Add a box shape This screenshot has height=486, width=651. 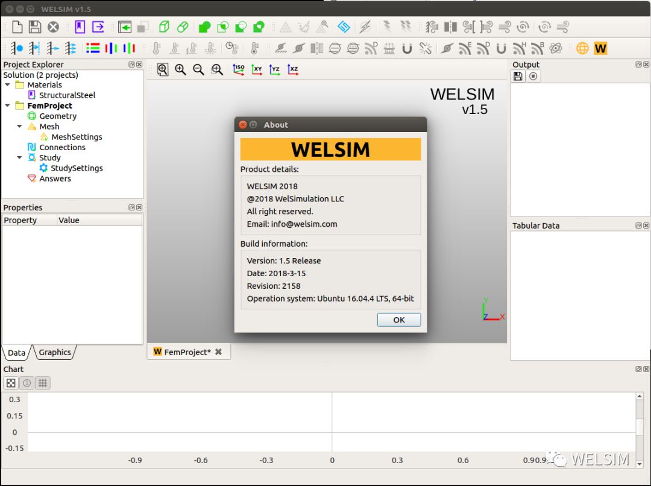point(165,27)
